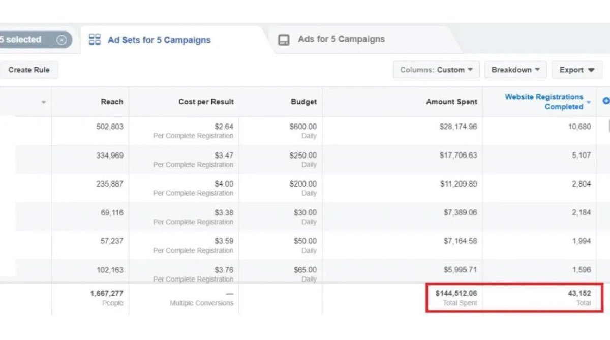Image resolution: width=610 pixels, height=340 pixels.
Task: Sort table by Reach column header
Action: click(112, 102)
